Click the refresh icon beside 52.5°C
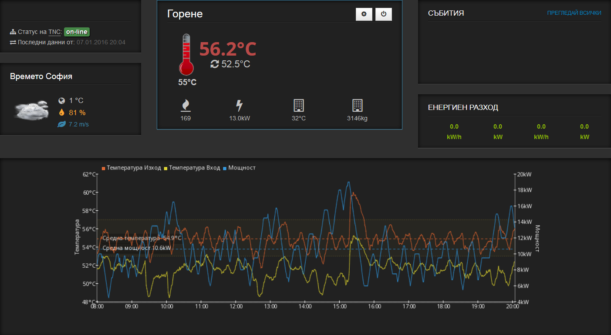611x335 pixels. (x=214, y=64)
